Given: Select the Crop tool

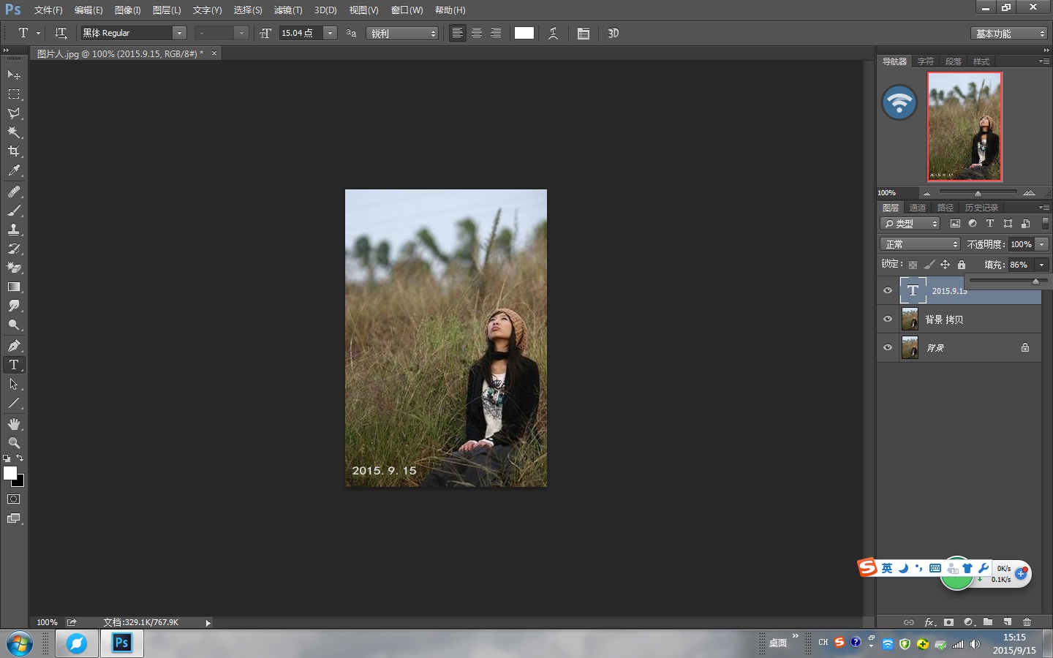Looking at the screenshot, I should click(14, 151).
